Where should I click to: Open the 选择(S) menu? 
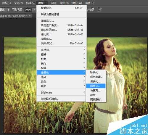pos(30,3)
